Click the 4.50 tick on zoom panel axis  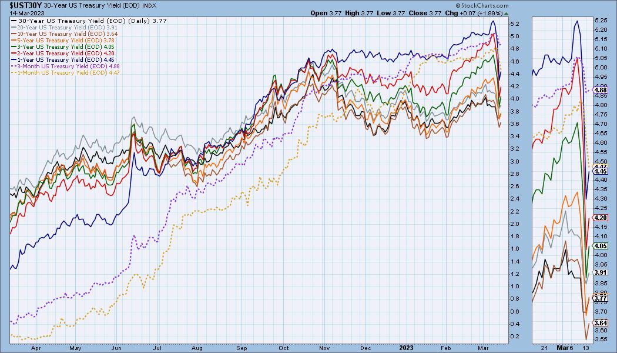pos(601,161)
